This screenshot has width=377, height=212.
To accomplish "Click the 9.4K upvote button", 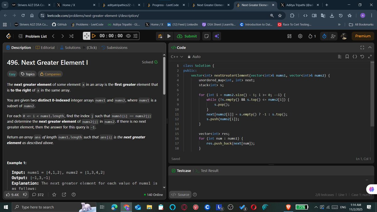I will [13, 195].
